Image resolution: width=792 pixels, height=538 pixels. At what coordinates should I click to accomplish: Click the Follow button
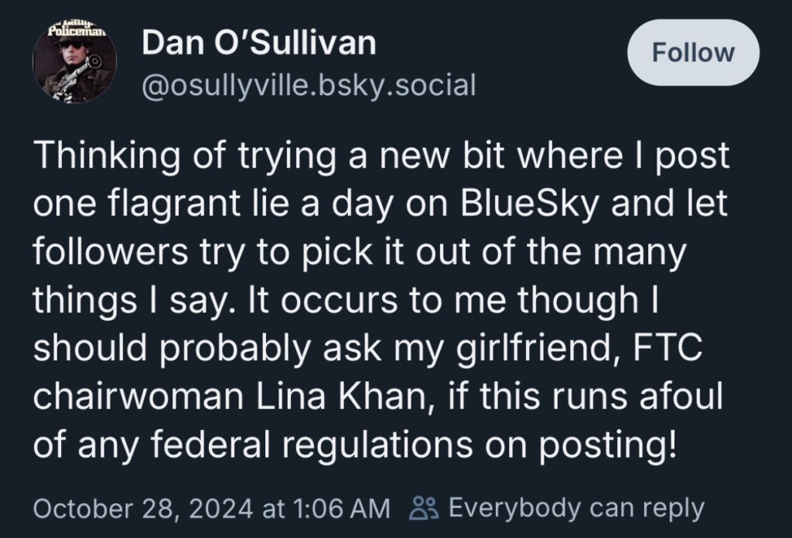pos(692,53)
